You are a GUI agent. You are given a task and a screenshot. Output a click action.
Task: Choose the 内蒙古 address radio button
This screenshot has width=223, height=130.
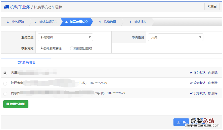coord(5,94)
